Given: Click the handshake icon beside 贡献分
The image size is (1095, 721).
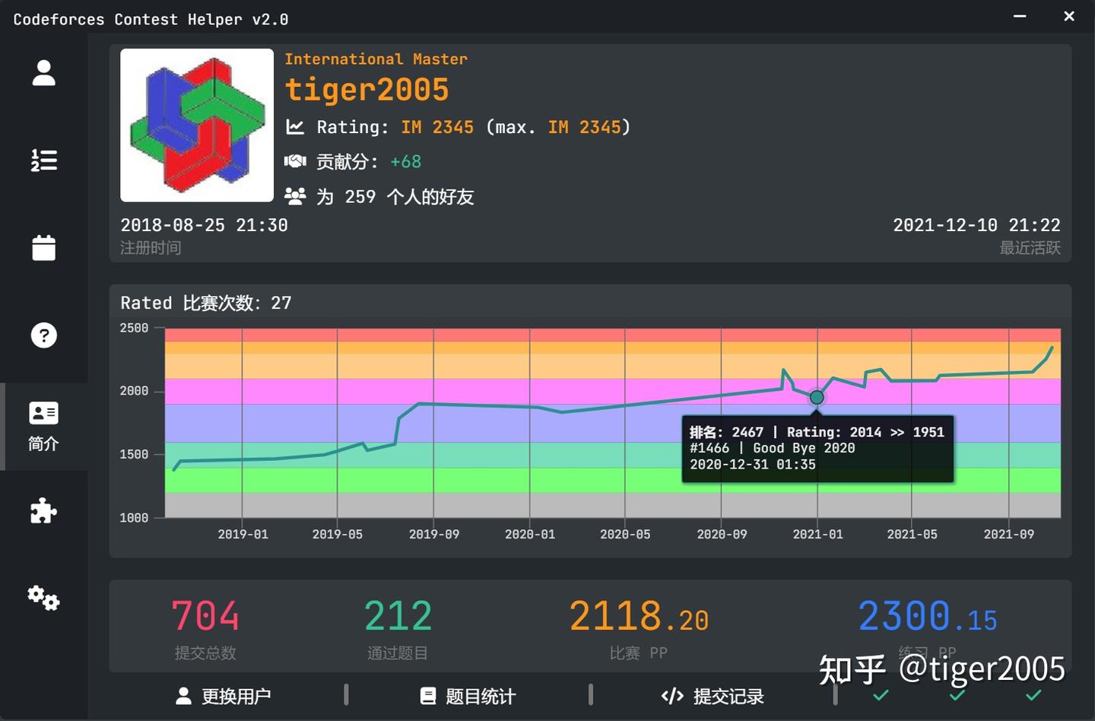Looking at the screenshot, I should [296, 160].
